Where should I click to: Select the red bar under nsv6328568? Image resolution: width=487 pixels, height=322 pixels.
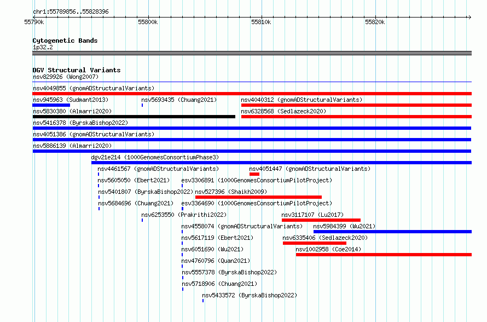(356, 117)
